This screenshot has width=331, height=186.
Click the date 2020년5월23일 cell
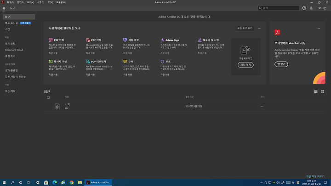[x=194, y=106]
